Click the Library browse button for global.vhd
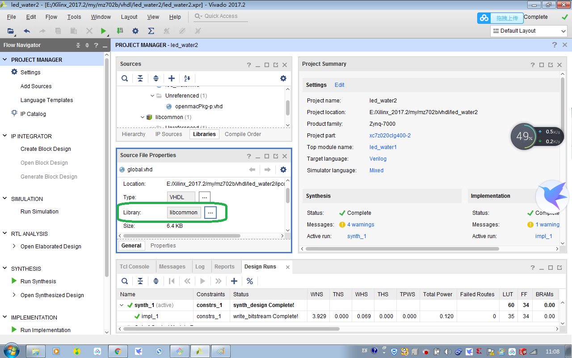The width and height of the screenshot is (572, 358). click(x=210, y=212)
